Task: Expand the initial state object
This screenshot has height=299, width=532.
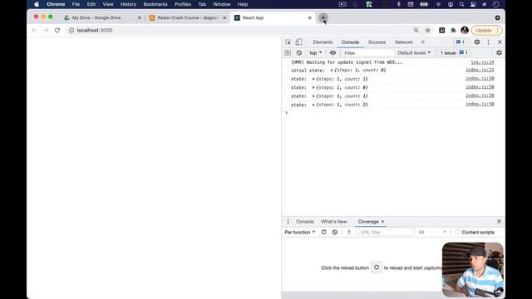Action: point(332,70)
